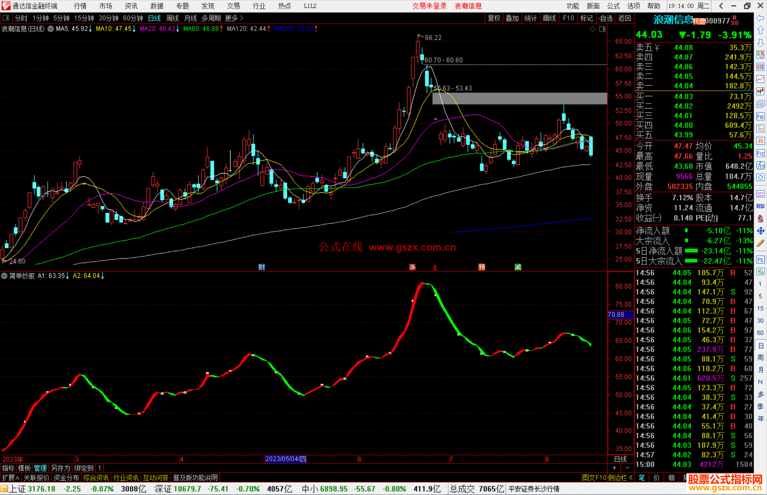The image size is (767, 495).
Task: Click the blue four-way move arrows icon
Action: point(760,231)
